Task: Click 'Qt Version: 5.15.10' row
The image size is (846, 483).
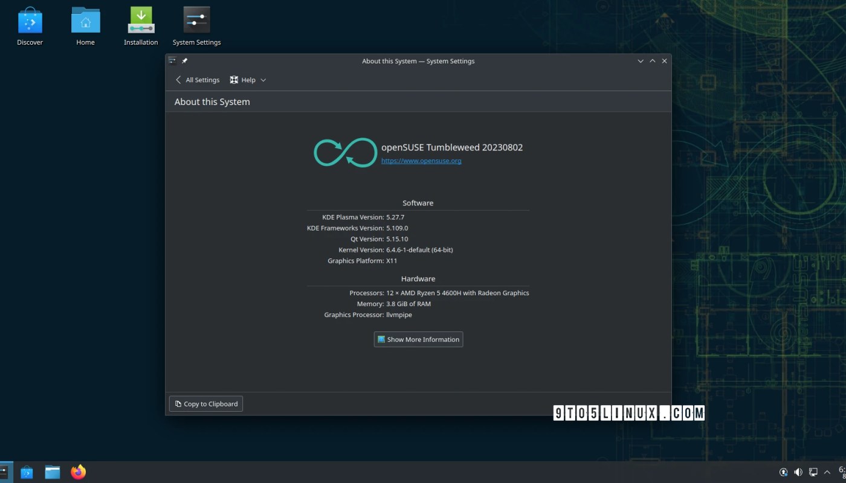Action: tap(379, 239)
